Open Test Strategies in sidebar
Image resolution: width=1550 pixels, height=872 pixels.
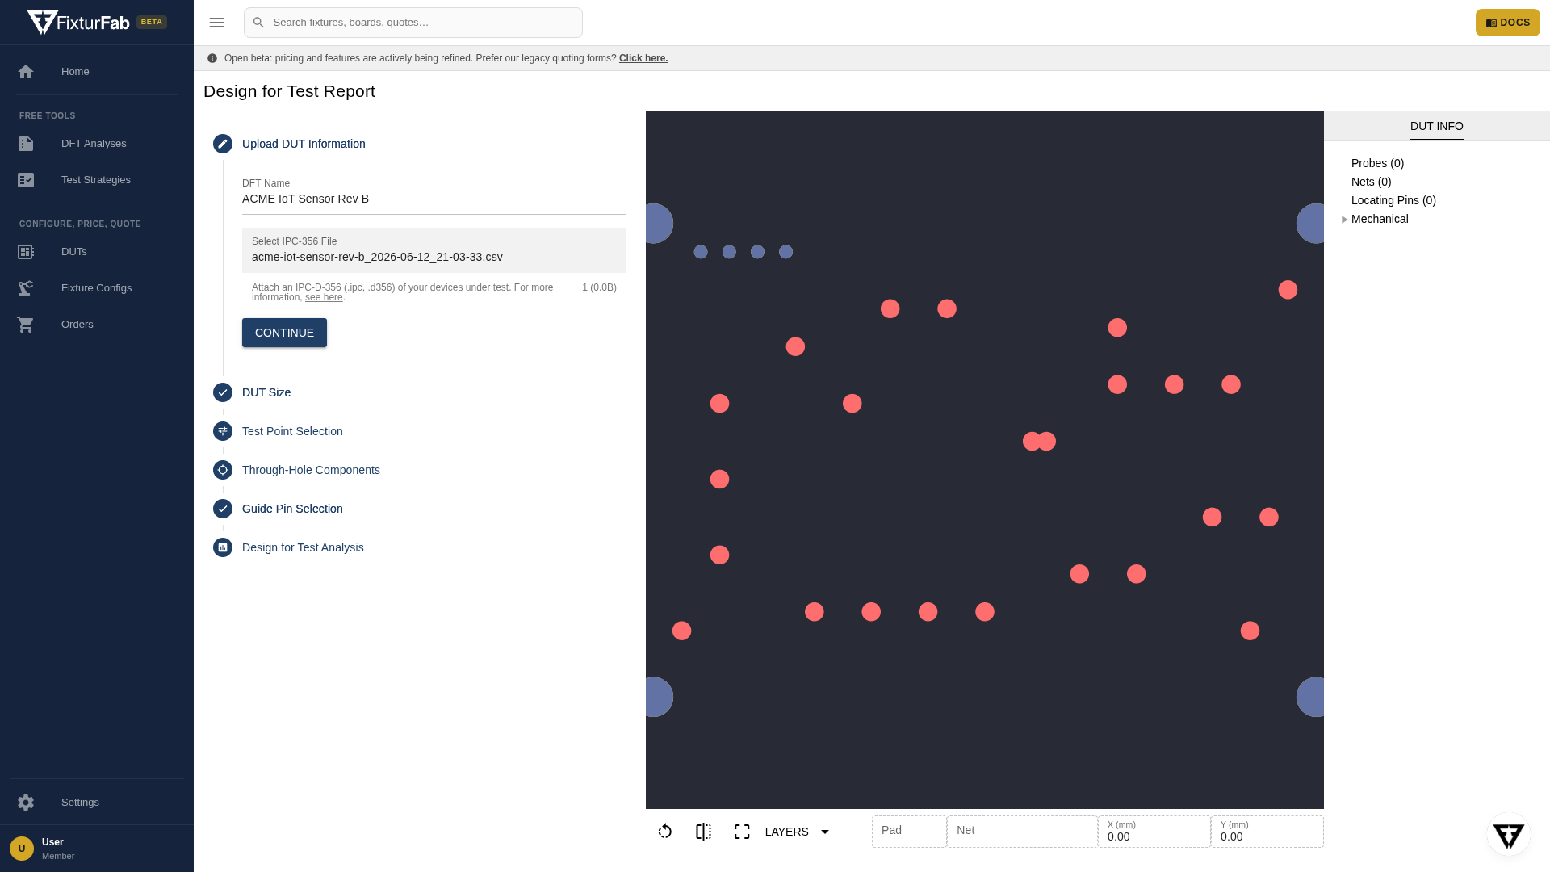(97, 180)
